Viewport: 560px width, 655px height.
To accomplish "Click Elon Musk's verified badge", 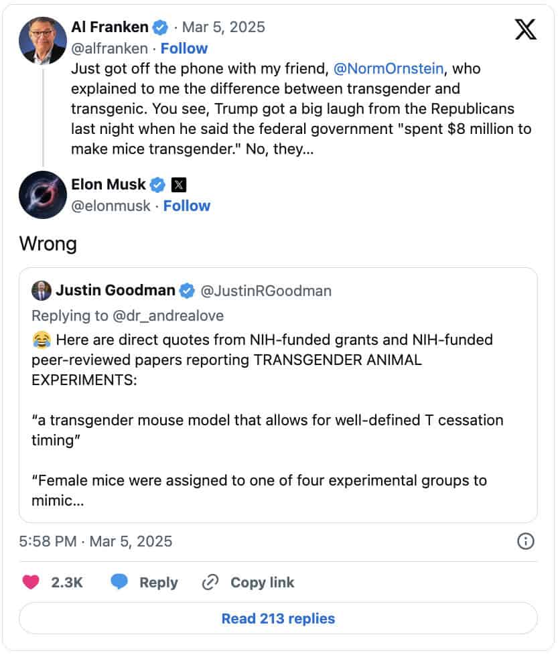I will tap(157, 184).
